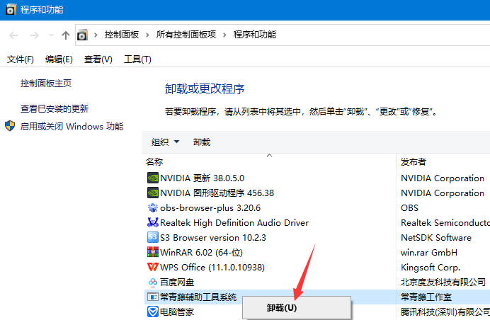Image resolution: width=490 pixels, height=320 pixels.
Task: Sort by the 名称 column header
Action: point(154,162)
